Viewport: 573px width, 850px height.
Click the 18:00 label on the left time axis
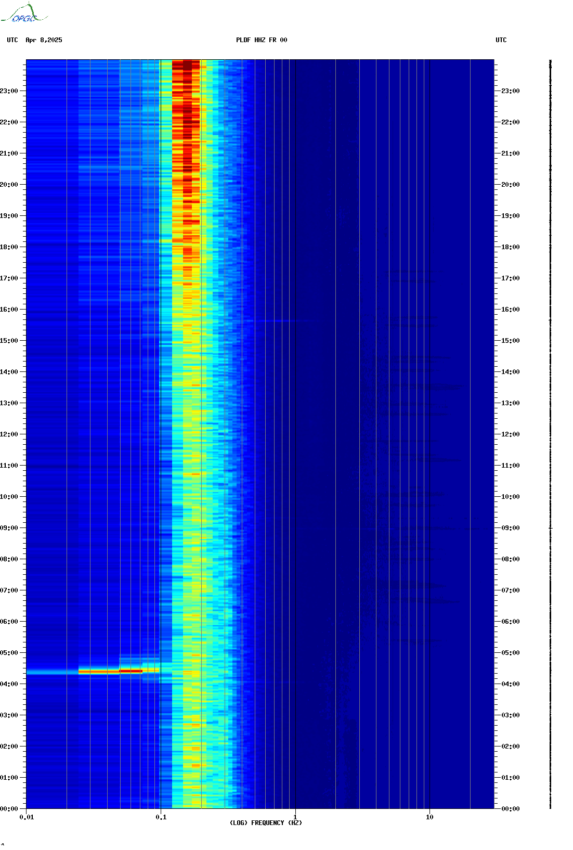[9, 247]
